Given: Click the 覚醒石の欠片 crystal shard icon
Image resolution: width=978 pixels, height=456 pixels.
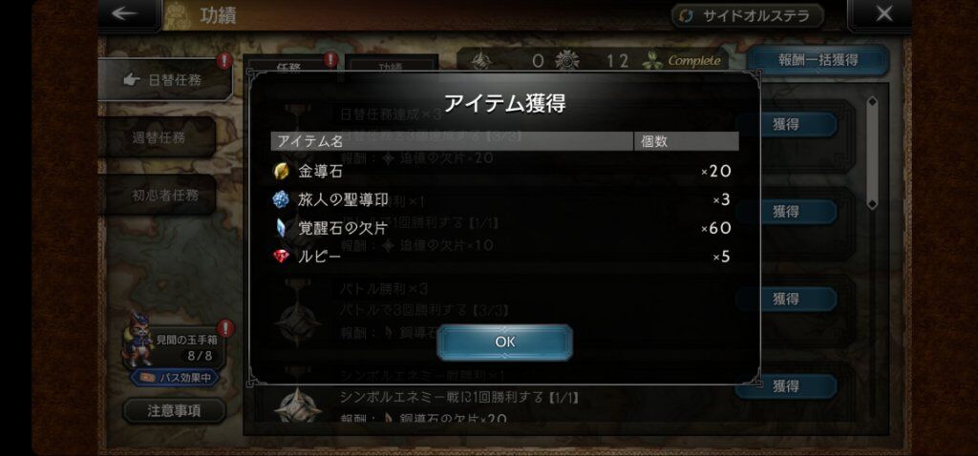Looking at the screenshot, I should coord(282,228).
